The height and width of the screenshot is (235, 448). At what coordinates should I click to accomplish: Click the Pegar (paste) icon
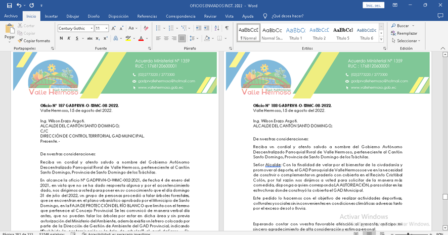pyautogui.click(x=9, y=29)
